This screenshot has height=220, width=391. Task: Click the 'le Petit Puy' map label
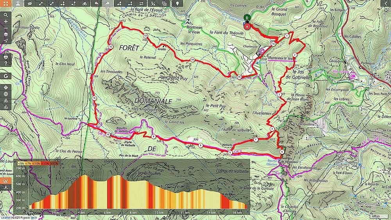tap(216, 106)
